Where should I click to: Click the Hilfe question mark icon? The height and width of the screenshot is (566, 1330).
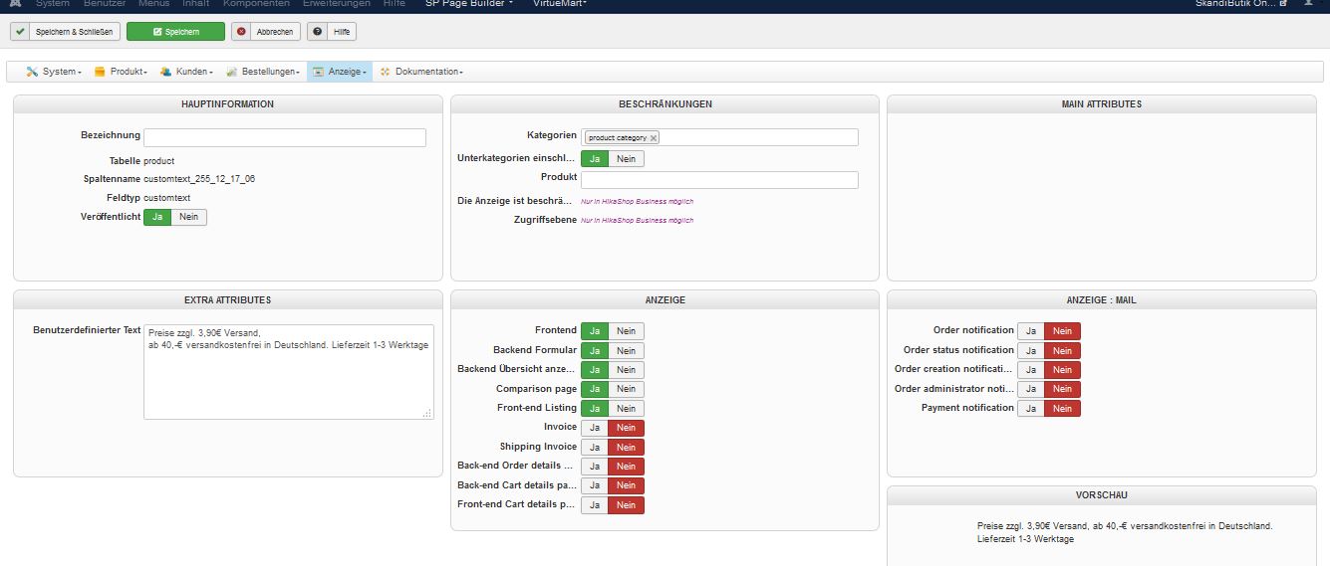pos(318,32)
